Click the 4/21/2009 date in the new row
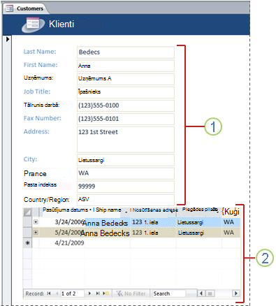 pos(69,243)
